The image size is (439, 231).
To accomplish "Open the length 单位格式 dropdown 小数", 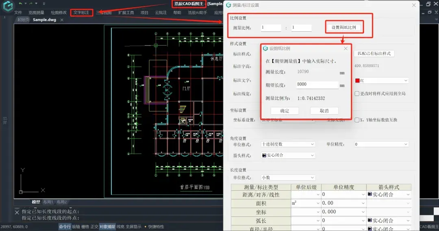I will click(x=288, y=177).
